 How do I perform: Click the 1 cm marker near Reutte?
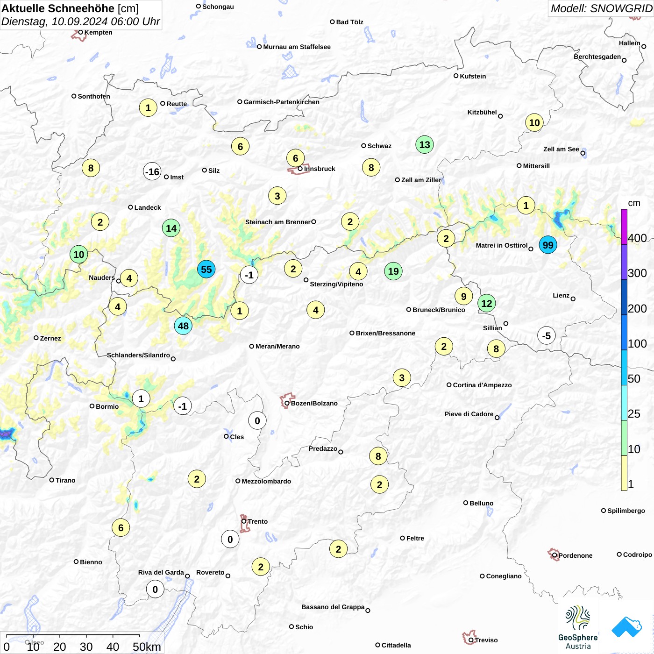[x=148, y=108]
